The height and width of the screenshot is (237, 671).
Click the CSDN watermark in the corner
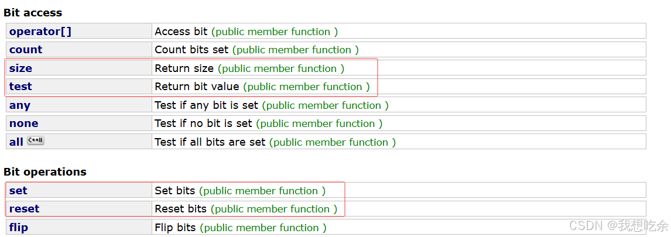pyautogui.click(x=618, y=225)
